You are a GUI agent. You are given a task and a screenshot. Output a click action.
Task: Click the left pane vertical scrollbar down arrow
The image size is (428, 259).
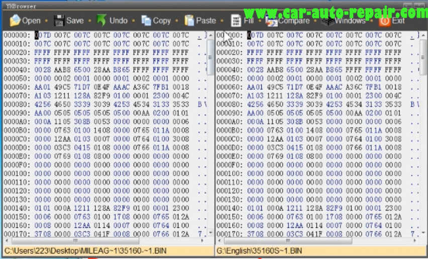click(x=210, y=232)
